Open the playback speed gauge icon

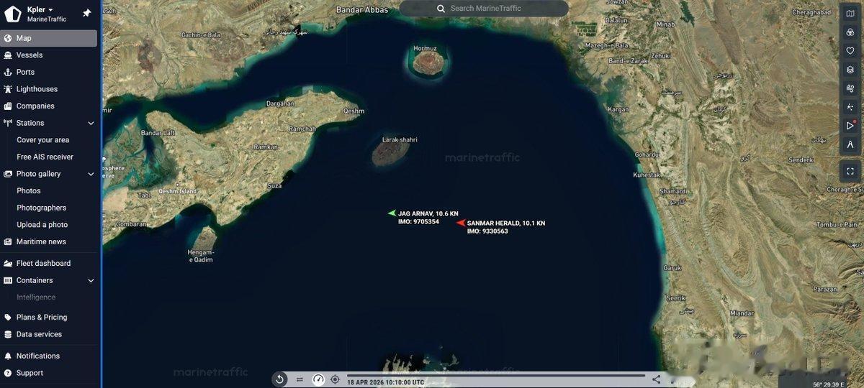point(318,379)
